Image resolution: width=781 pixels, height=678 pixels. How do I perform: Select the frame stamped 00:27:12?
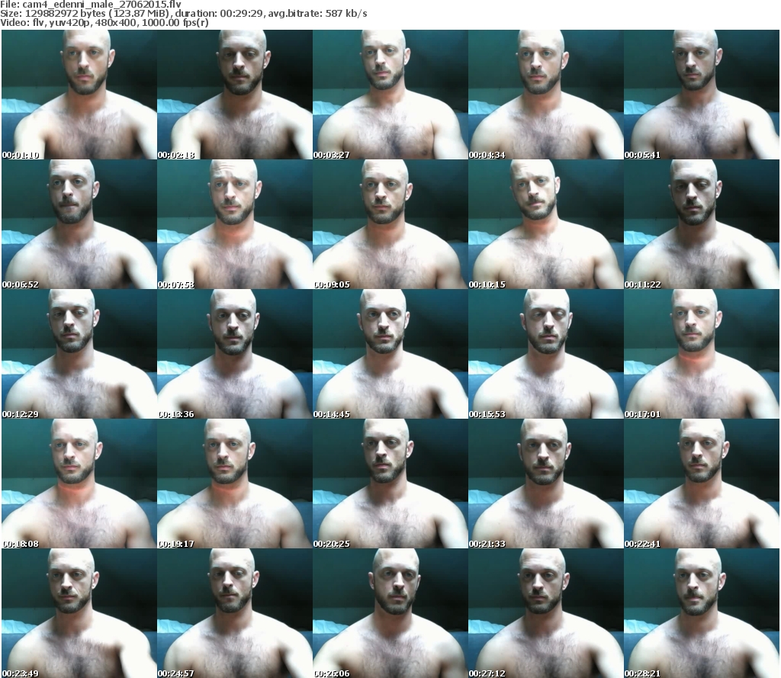point(546,612)
